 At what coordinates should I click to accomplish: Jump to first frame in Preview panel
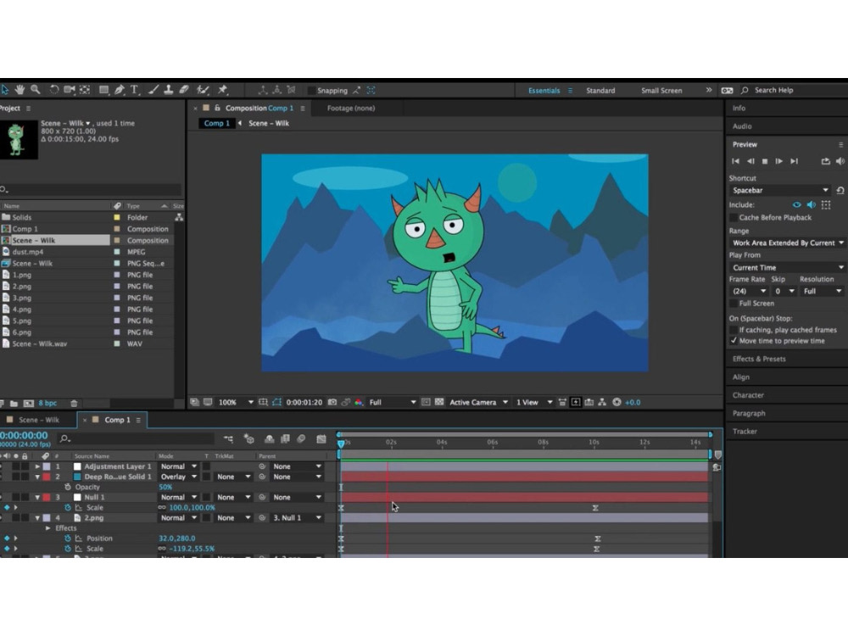click(735, 161)
